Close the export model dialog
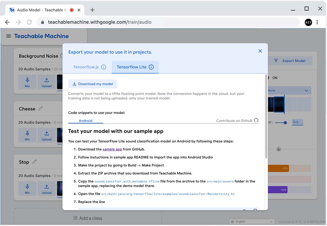 click(x=260, y=51)
